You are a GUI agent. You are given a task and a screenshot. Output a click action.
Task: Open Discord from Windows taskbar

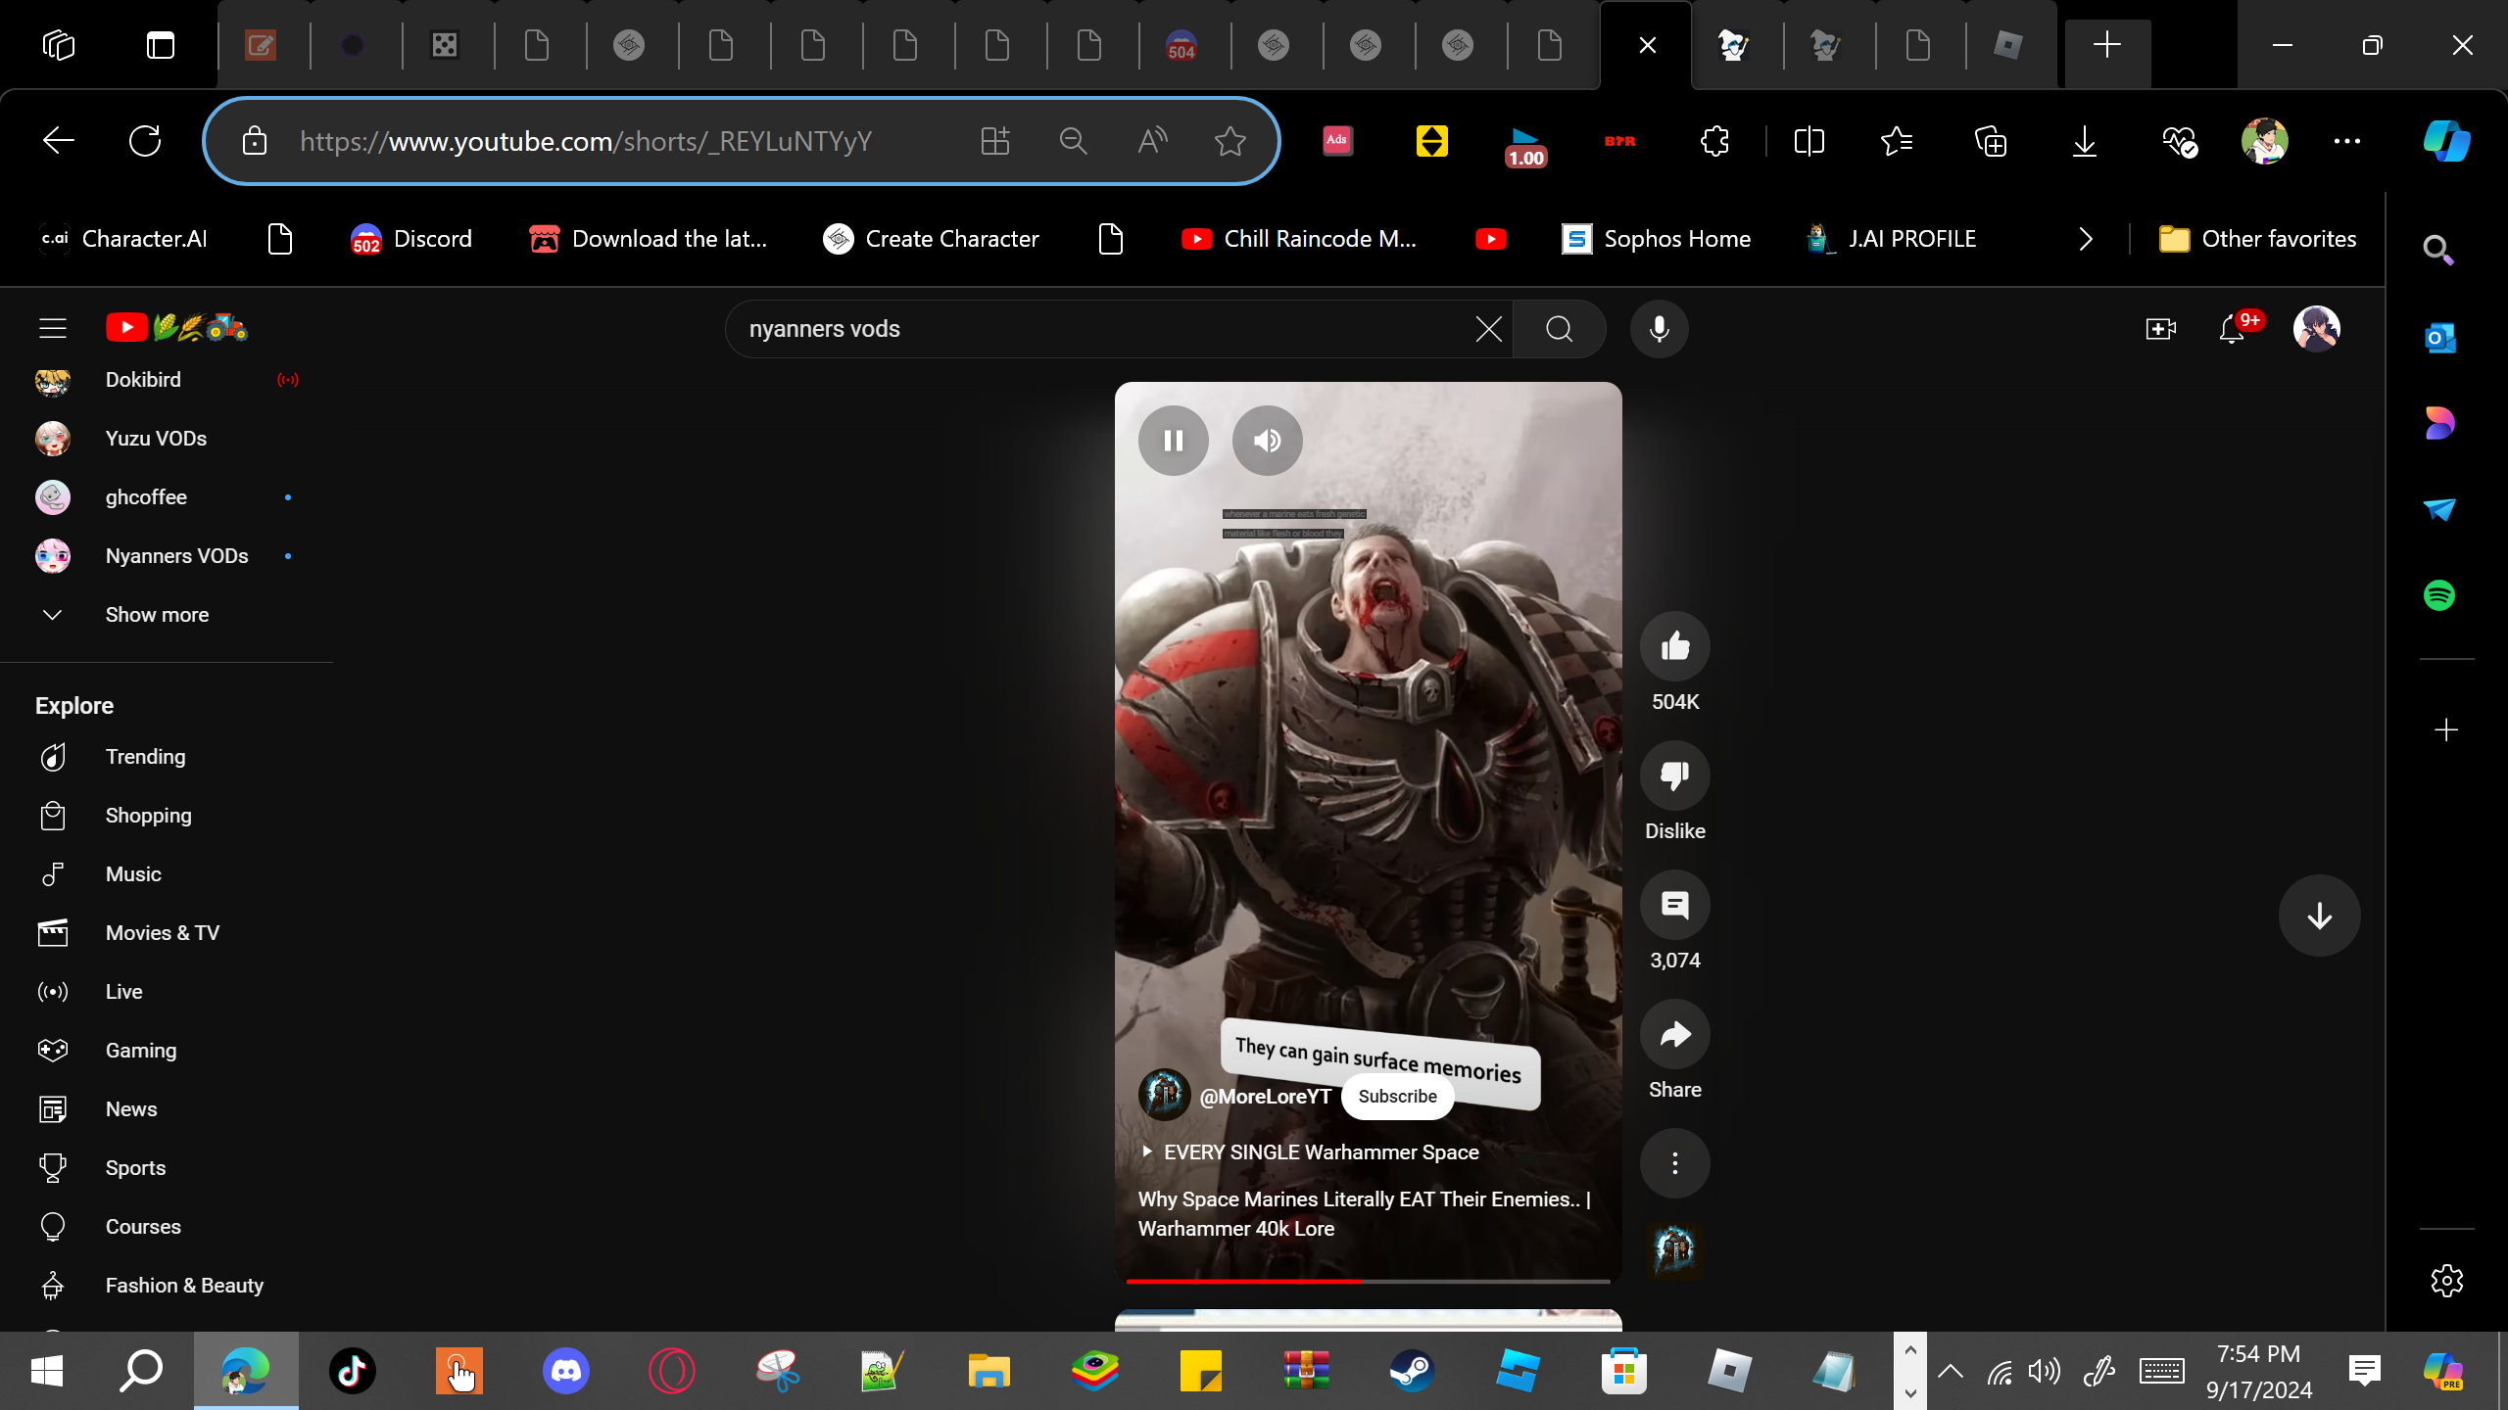tap(565, 1371)
